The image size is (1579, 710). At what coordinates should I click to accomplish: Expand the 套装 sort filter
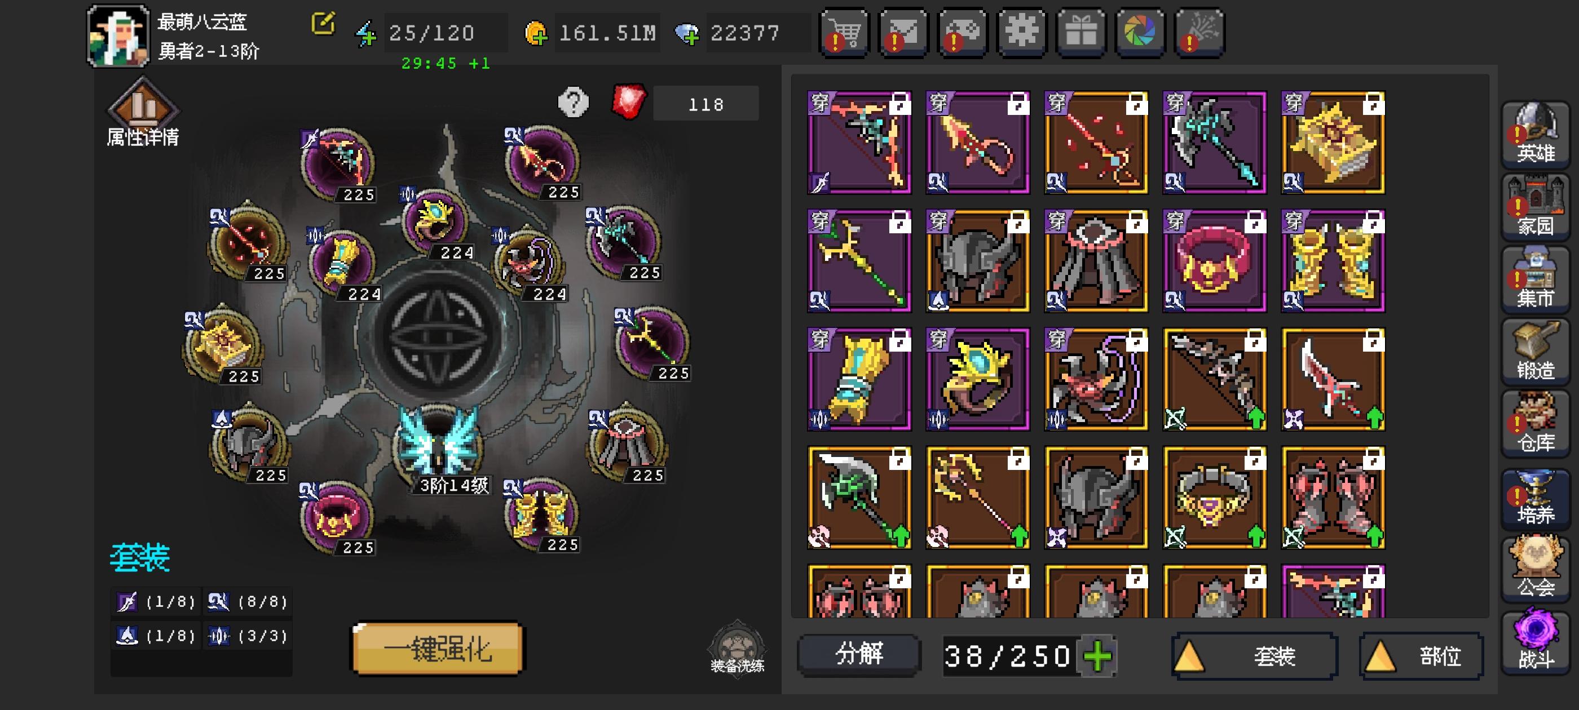click(x=1254, y=656)
